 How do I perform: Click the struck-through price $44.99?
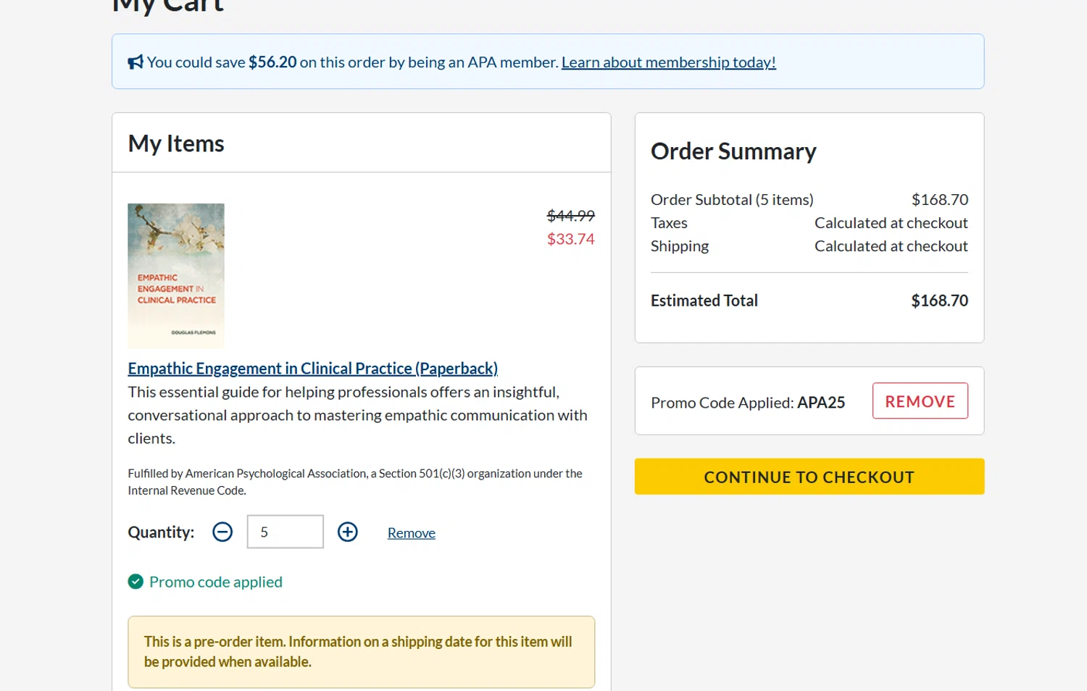570,216
